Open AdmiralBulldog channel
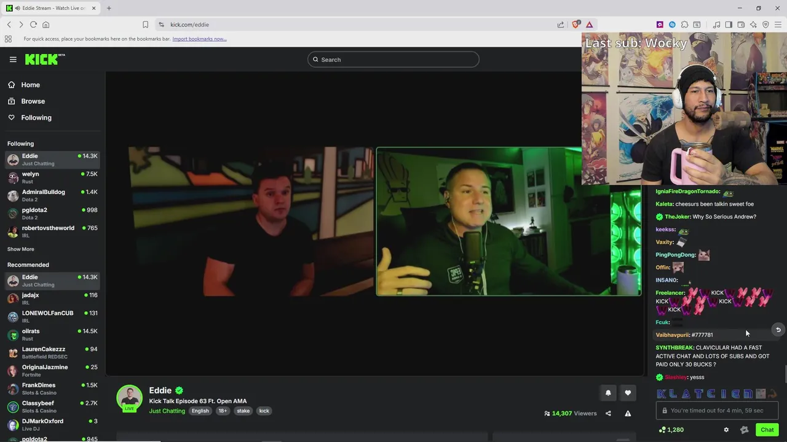The width and height of the screenshot is (787, 442). (x=52, y=195)
